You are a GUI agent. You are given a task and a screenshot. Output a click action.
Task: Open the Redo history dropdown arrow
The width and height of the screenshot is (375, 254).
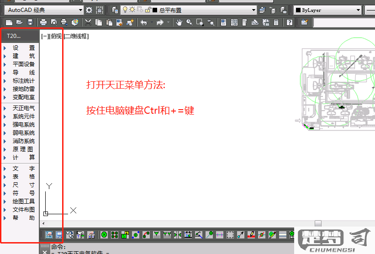pos(169,22)
